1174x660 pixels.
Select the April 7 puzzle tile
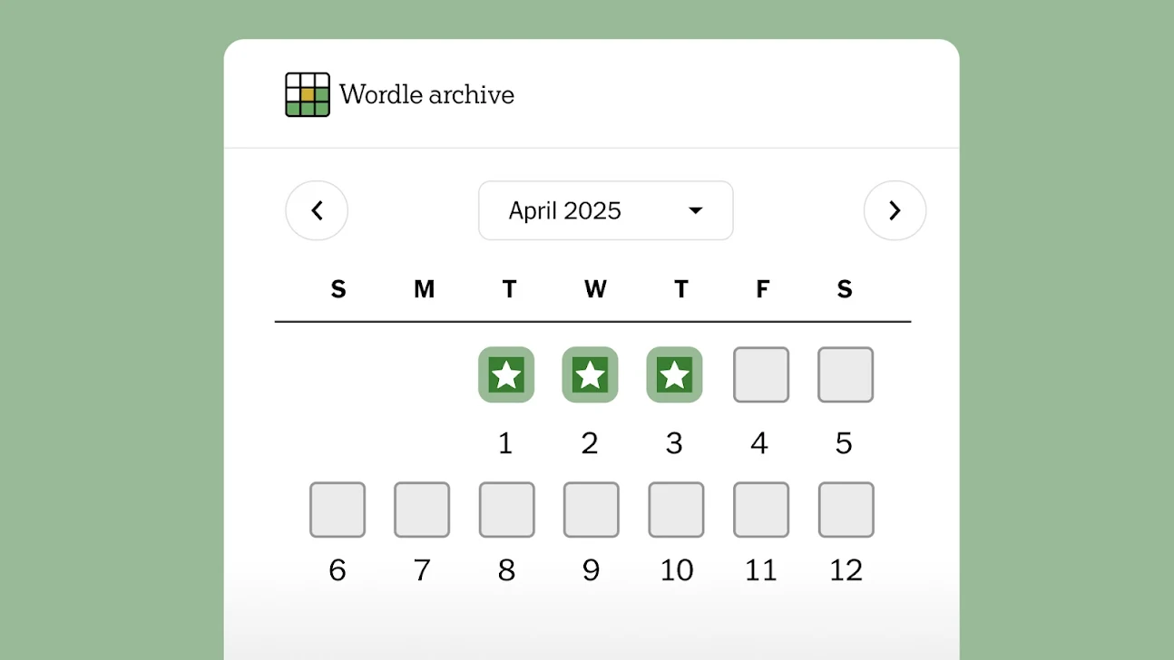(422, 510)
